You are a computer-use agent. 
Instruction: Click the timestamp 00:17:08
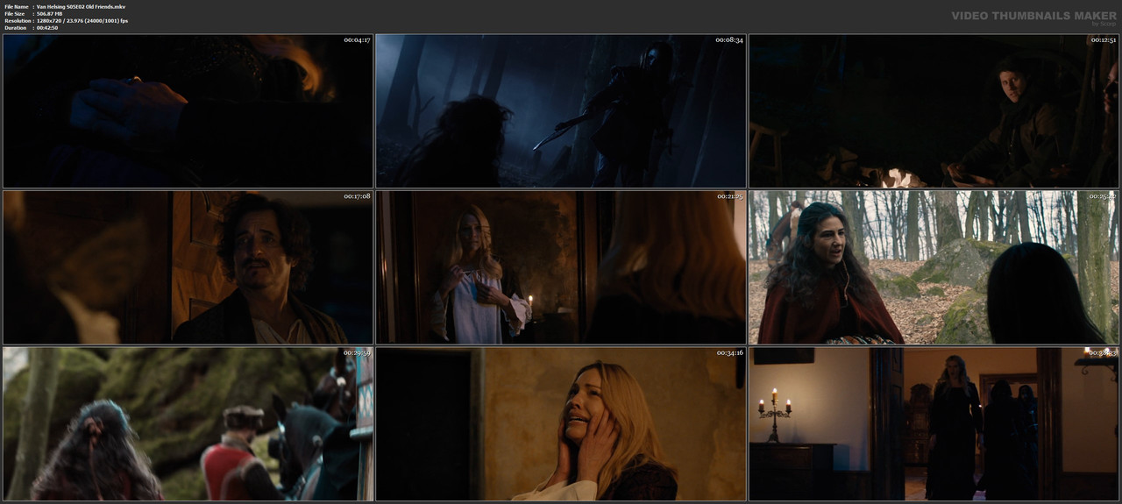click(x=357, y=196)
